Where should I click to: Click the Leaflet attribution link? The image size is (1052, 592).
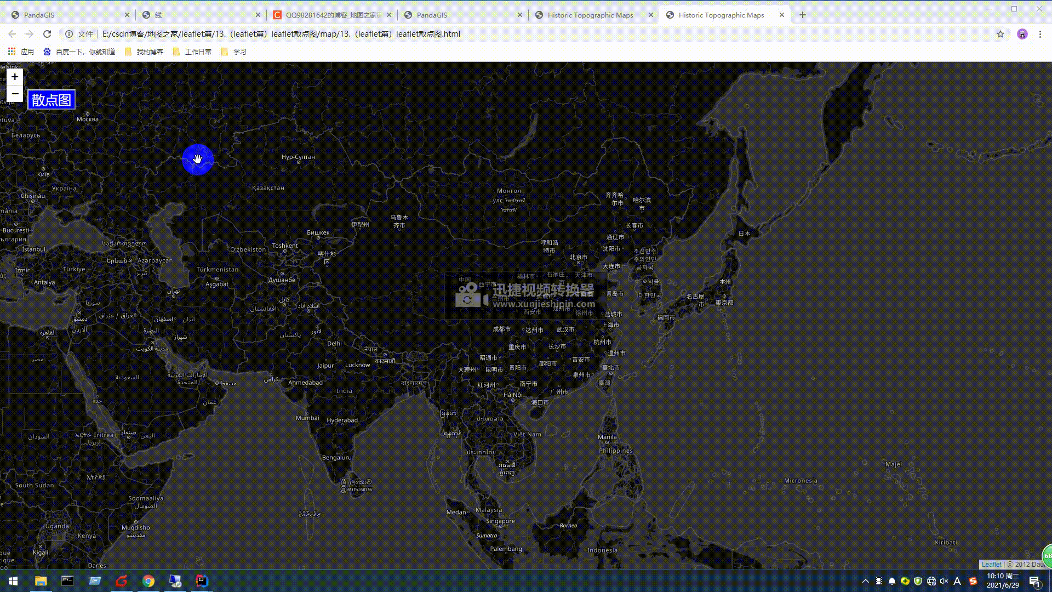991,564
